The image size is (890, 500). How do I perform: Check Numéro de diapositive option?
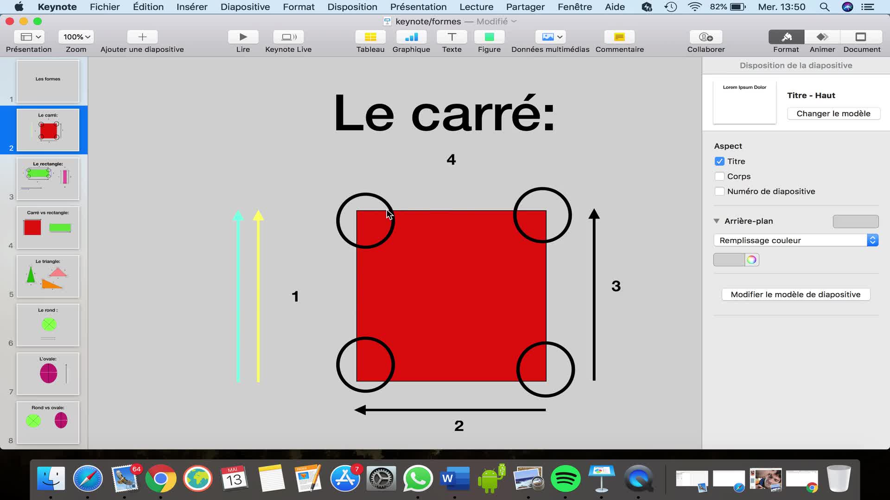pos(719,191)
